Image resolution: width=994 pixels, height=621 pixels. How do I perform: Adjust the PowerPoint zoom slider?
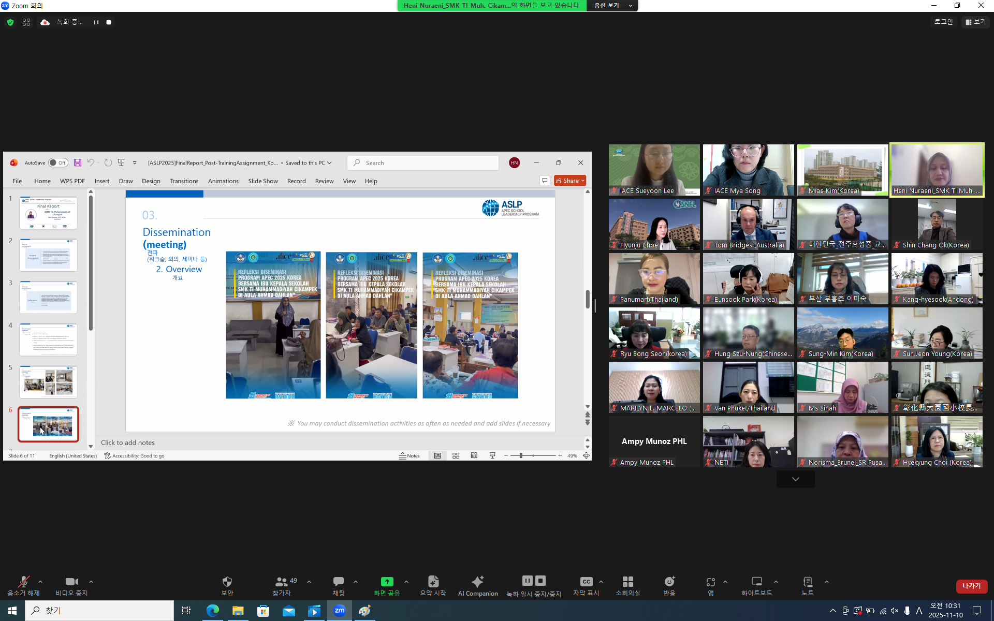[521, 455]
